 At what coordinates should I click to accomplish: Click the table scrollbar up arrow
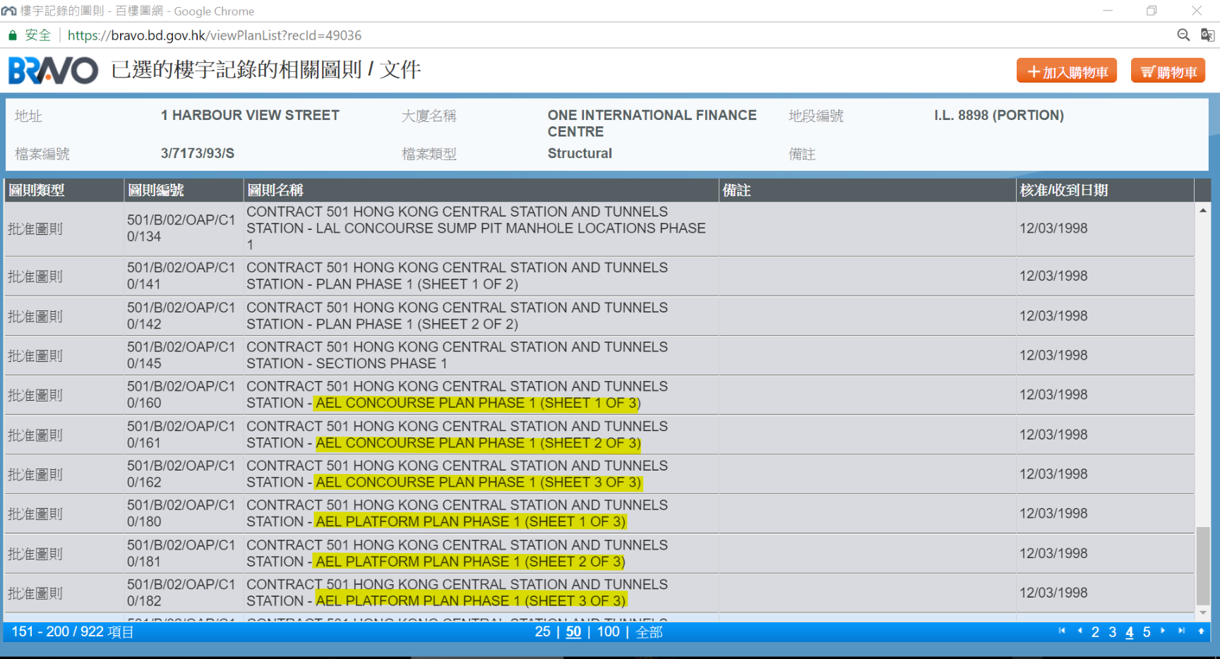1203,211
